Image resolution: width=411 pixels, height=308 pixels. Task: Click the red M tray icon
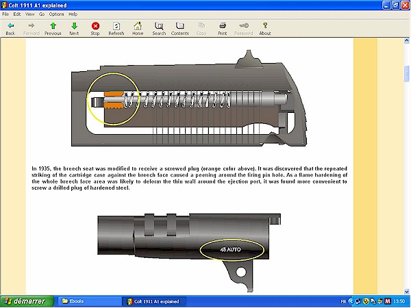click(x=388, y=301)
